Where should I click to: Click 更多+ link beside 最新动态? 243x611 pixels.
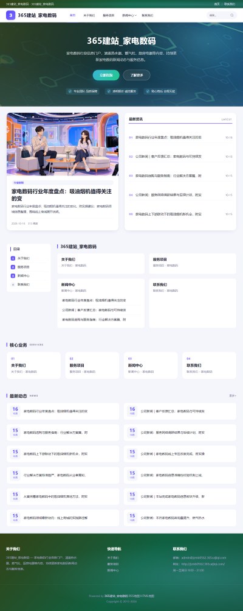click(x=233, y=395)
